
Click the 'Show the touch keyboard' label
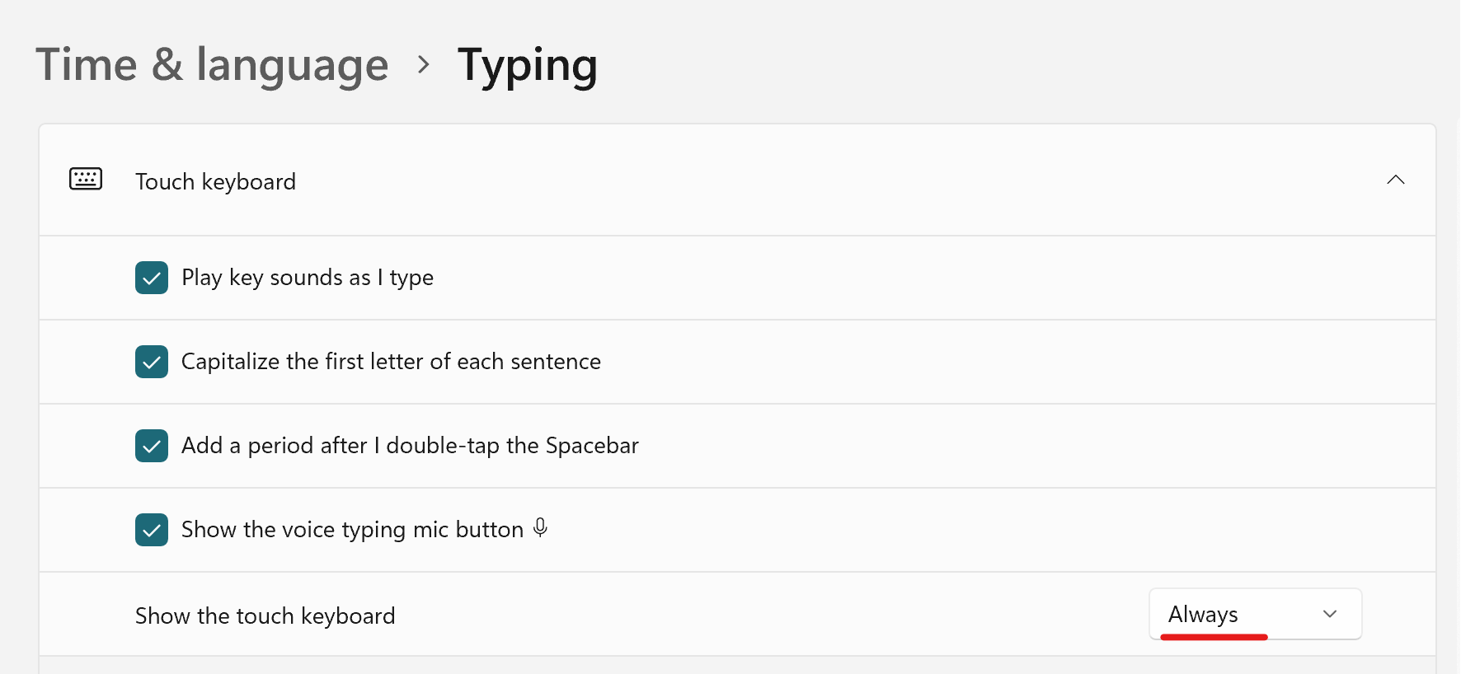click(265, 615)
